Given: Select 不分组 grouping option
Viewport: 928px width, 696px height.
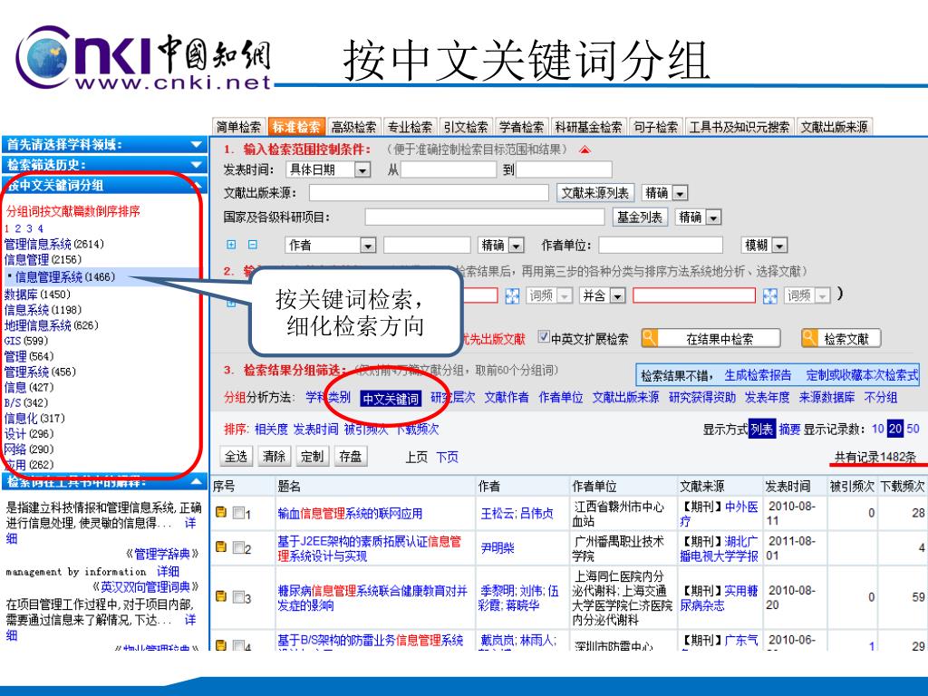Looking at the screenshot, I should tap(881, 398).
